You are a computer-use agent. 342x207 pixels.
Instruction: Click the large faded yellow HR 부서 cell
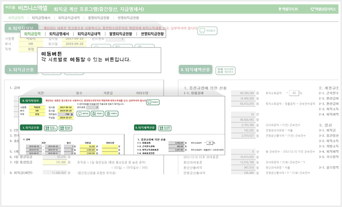coord(31,44)
